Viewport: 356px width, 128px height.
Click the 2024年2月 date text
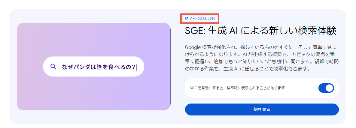pos(206,19)
